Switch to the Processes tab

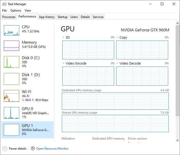9,17
